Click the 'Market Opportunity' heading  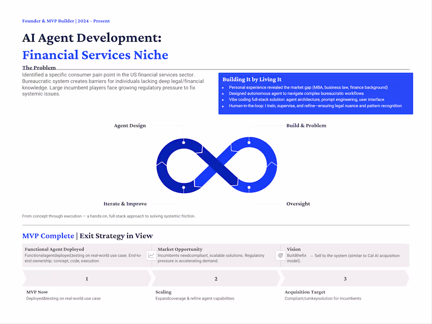(180, 249)
